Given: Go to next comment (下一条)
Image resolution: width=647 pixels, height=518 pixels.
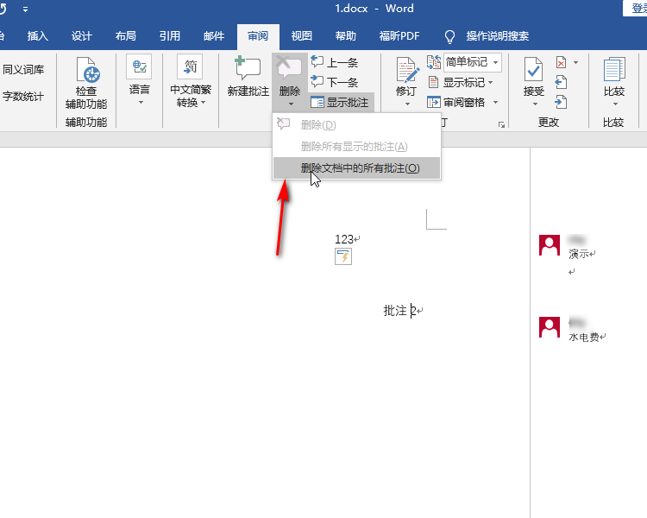Looking at the screenshot, I should coord(334,82).
